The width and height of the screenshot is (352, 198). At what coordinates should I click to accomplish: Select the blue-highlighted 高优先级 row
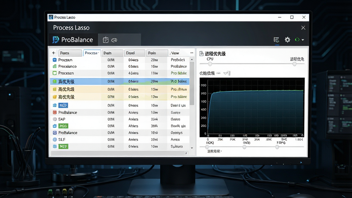pyautogui.click(x=120, y=81)
